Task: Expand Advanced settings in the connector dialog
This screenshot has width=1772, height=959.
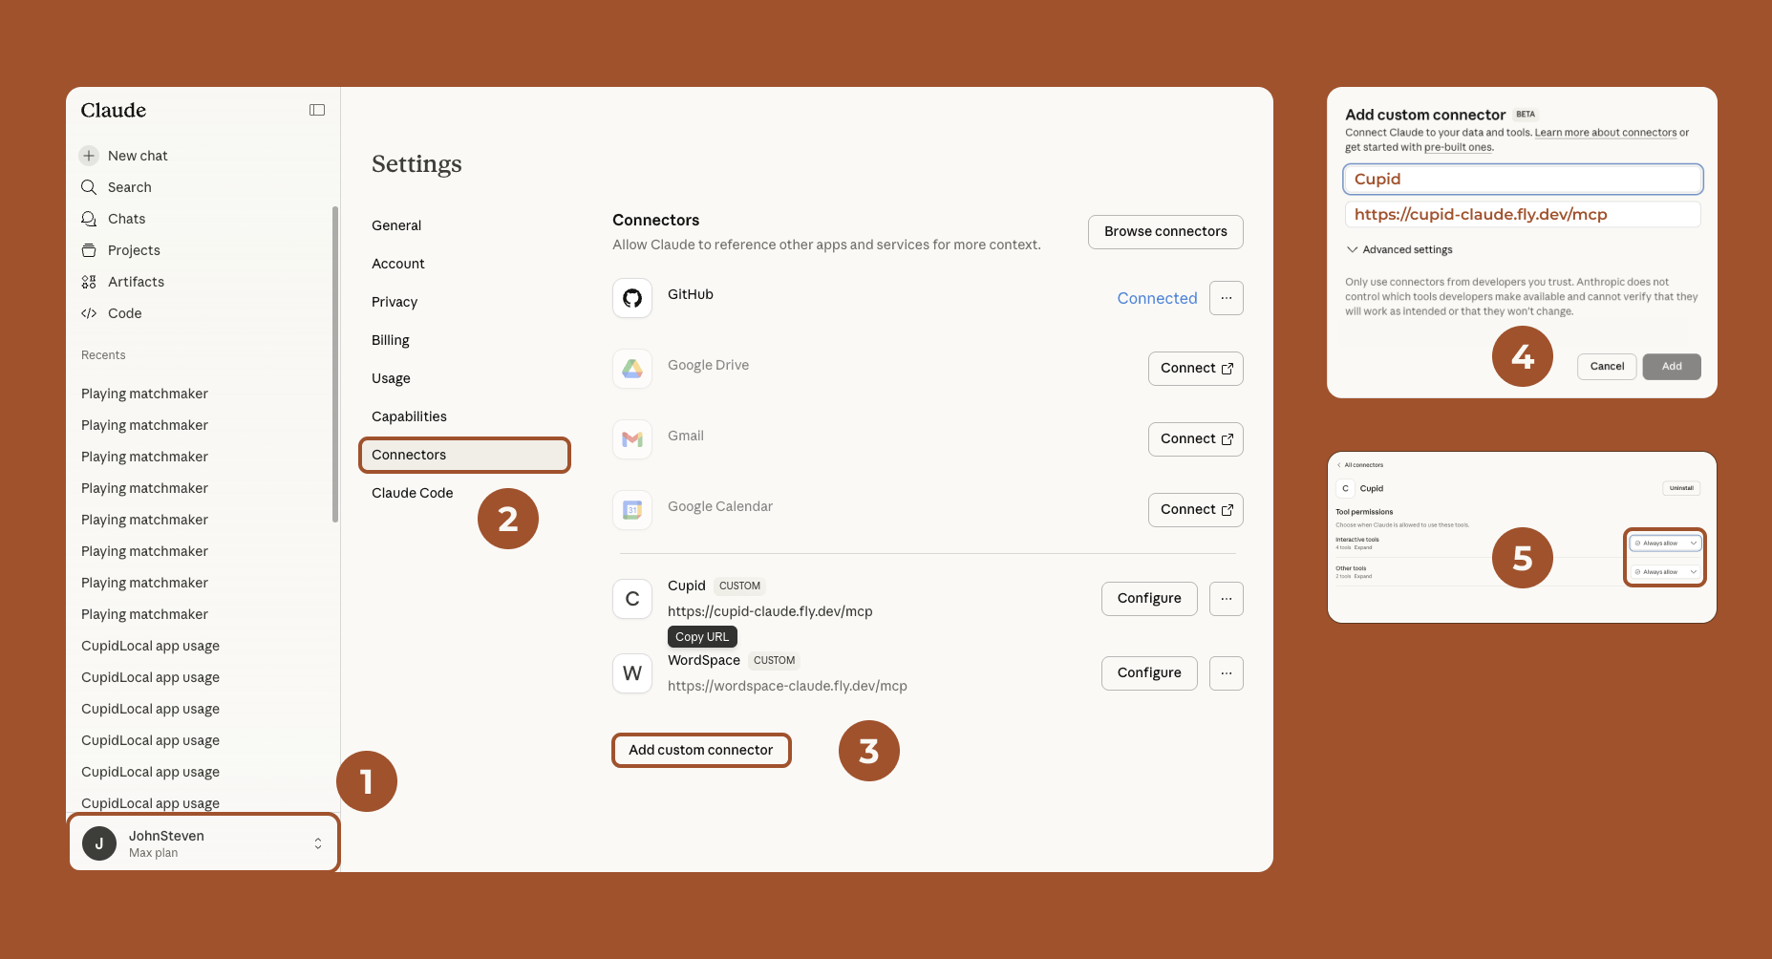Action: (1399, 250)
